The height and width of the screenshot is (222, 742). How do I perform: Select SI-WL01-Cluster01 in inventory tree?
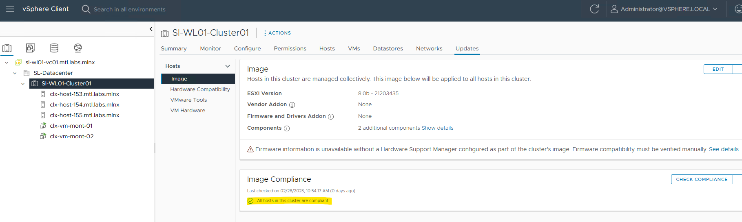(x=66, y=83)
